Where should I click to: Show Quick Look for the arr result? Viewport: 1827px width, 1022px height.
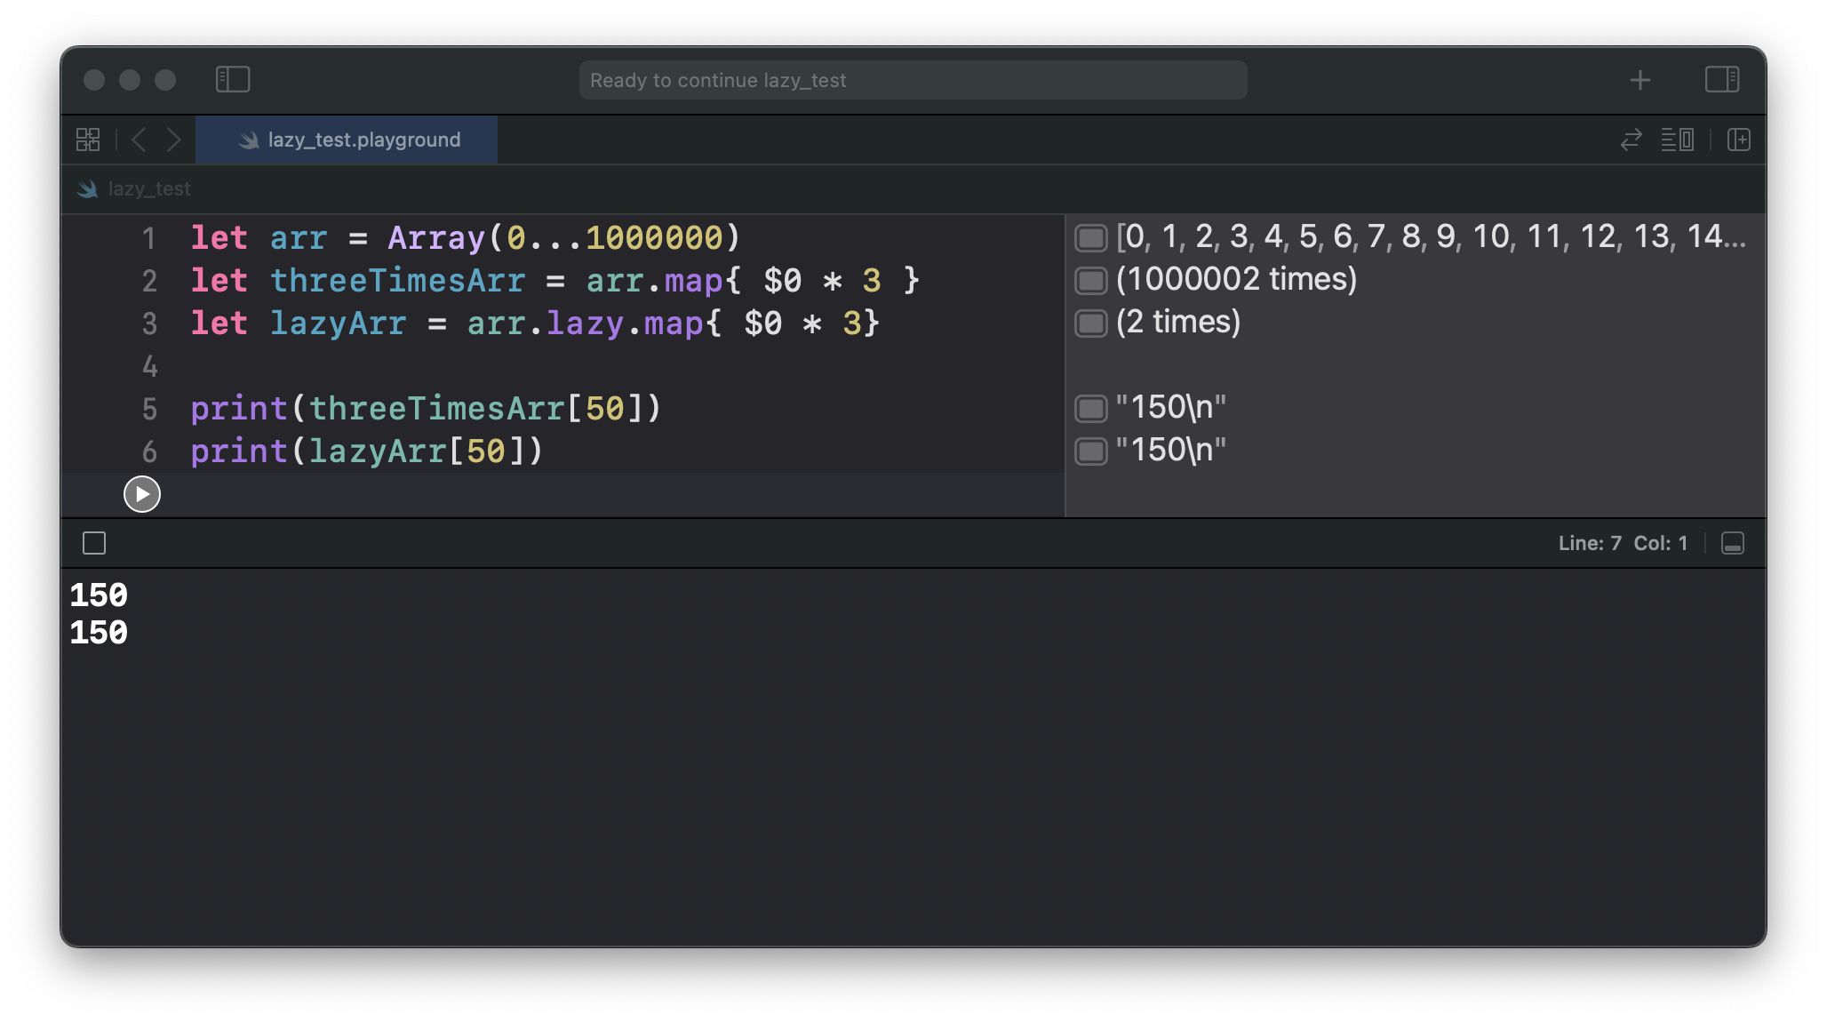coord(1090,238)
